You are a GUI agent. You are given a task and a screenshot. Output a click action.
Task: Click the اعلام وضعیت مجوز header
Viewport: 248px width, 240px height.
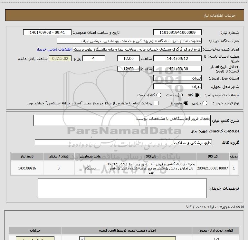click(127, 231)
